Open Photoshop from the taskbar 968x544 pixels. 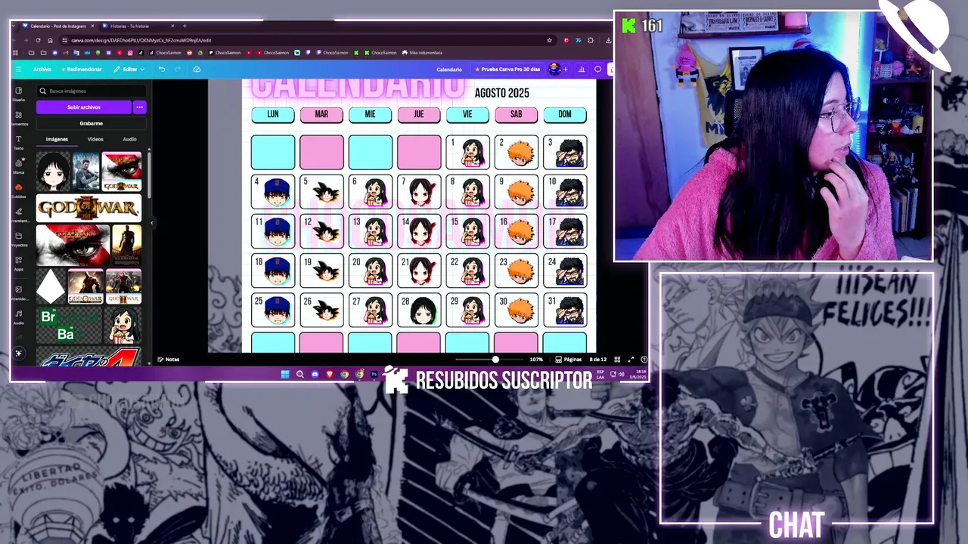(374, 374)
